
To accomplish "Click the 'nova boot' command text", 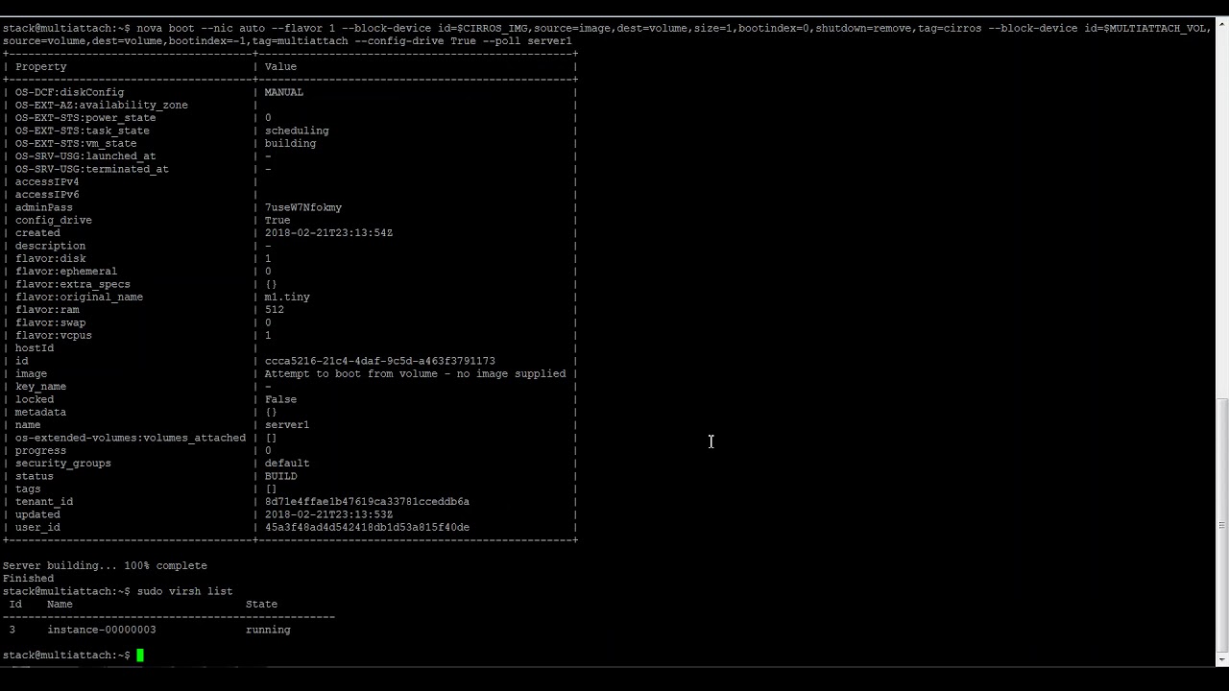I will click(165, 28).
